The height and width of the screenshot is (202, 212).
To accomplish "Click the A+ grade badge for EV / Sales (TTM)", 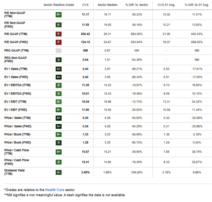I will pyautogui.click(x=59, y=68).
